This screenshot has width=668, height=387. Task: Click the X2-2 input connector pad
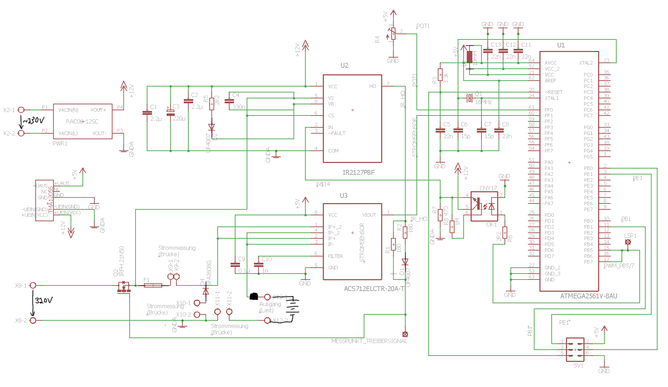(21, 133)
